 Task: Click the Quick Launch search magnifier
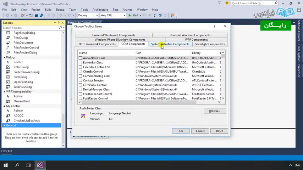coord(276,3)
